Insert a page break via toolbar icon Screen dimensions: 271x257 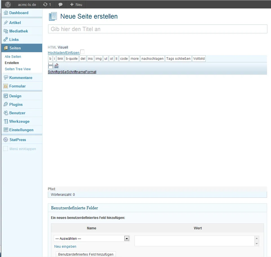click(50, 65)
